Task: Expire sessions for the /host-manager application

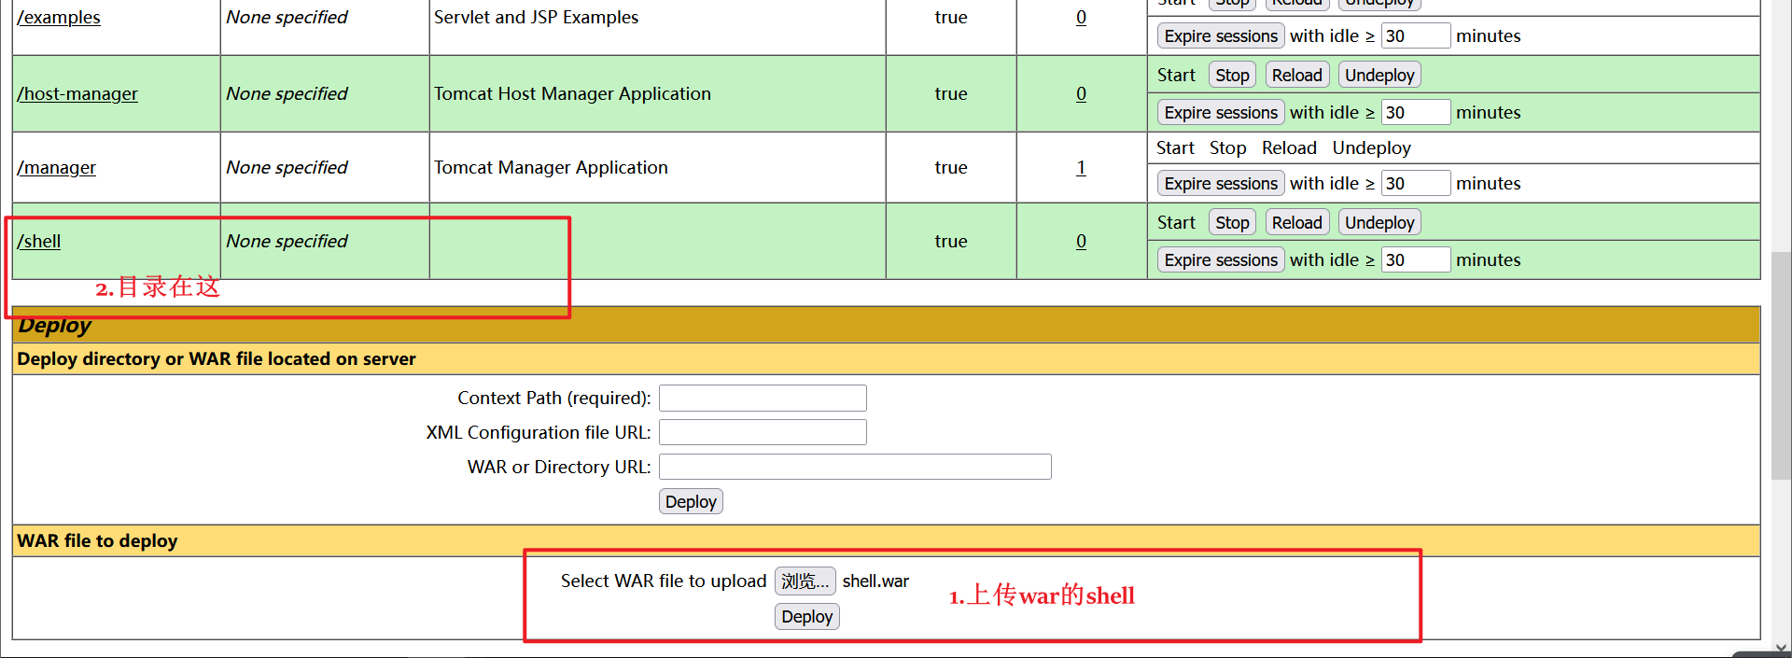Action: coord(1221,113)
